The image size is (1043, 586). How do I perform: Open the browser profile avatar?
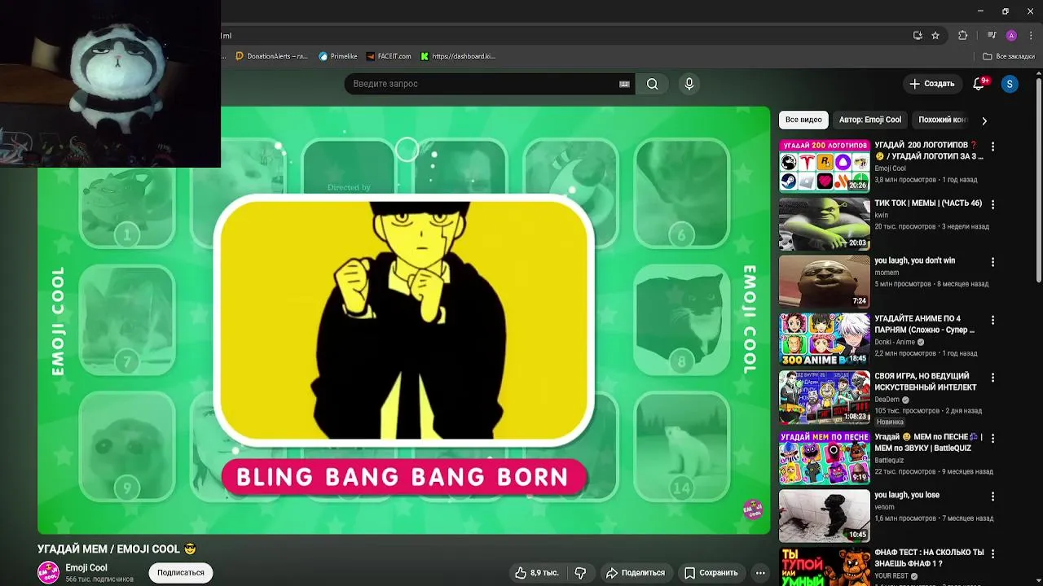point(1011,35)
